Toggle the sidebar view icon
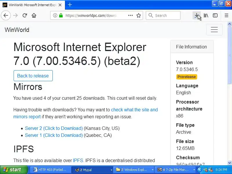 click(x=215, y=15)
